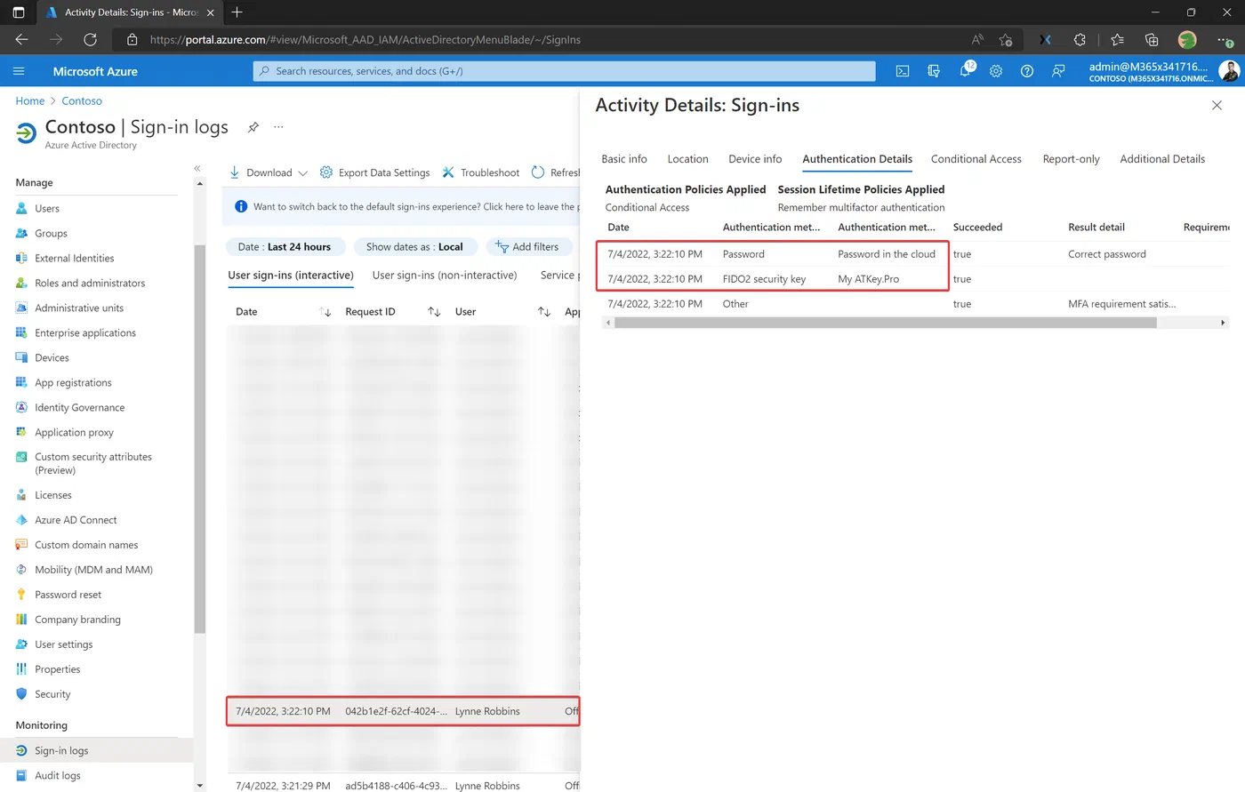Change the Date: Last 24 hours filter
Image resolution: width=1245 pixels, height=792 pixels.
coord(285,246)
